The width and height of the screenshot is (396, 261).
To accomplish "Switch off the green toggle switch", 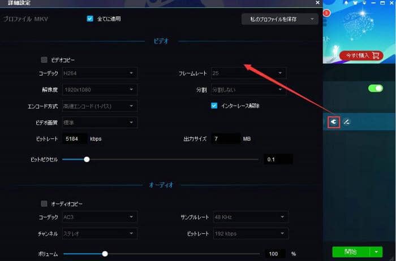I will 376,88.
